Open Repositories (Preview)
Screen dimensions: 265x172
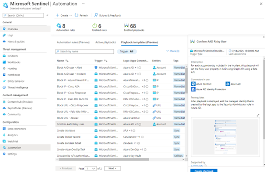pos(20,108)
